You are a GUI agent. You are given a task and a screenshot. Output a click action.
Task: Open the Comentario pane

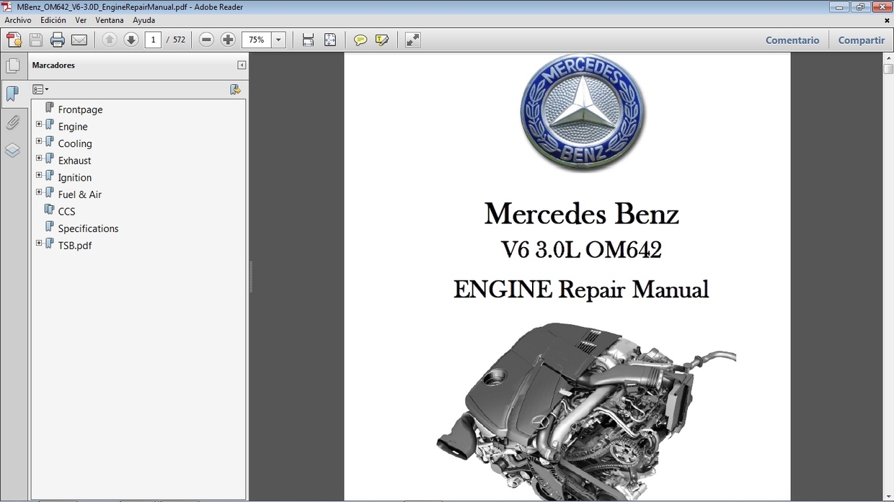pos(792,40)
